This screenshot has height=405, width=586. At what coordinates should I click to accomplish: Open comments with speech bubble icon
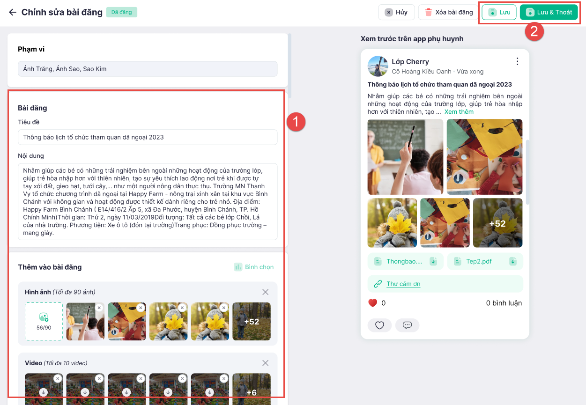pos(407,325)
